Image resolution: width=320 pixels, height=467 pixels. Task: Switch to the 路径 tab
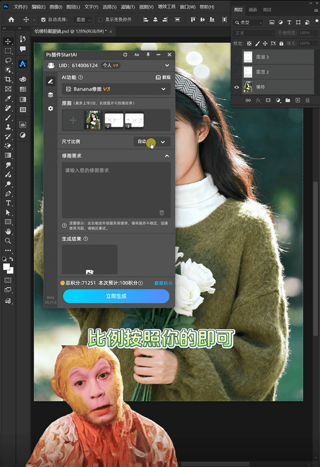tap(267, 10)
